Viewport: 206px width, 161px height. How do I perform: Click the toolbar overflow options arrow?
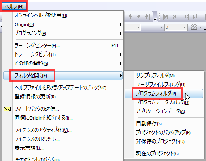click(155, 19)
